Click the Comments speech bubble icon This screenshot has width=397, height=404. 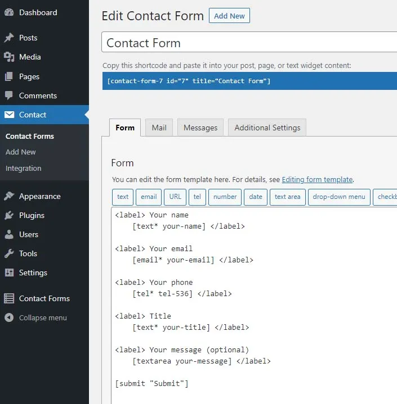tap(9, 96)
